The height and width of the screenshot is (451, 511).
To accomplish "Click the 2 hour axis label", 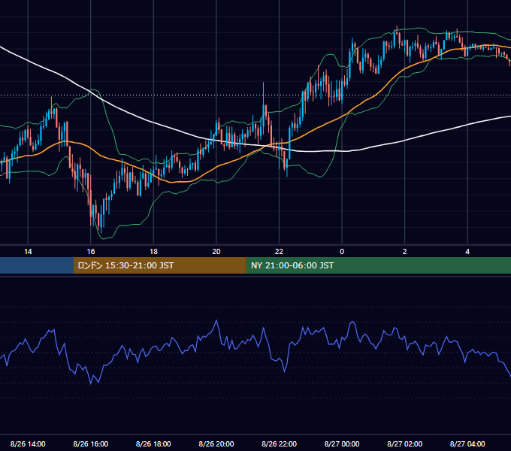I will tap(405, 252).
